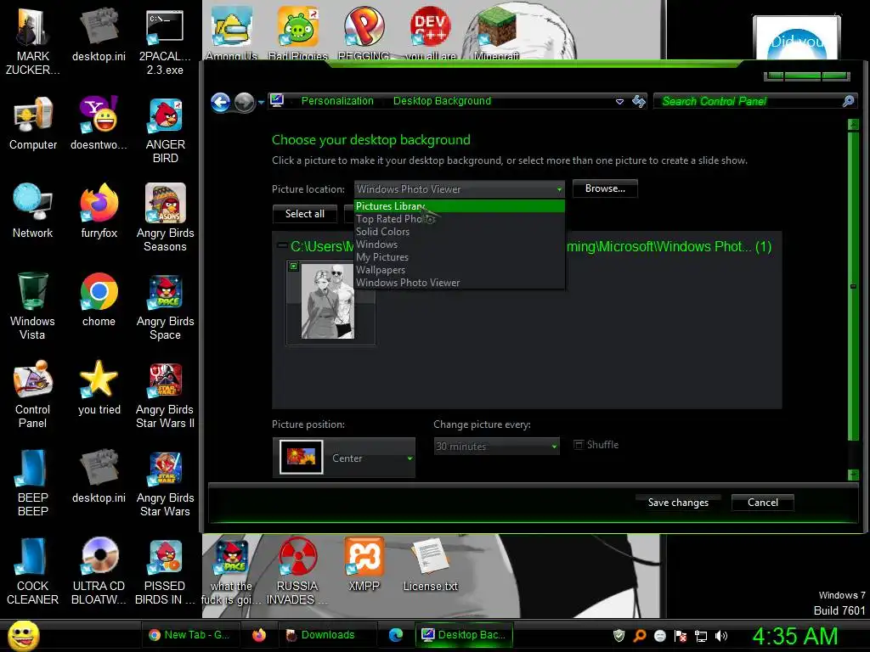This screenshot has height=652, width=870.
Task: Click the Search Control Panel field
Action: pos(755,101)
